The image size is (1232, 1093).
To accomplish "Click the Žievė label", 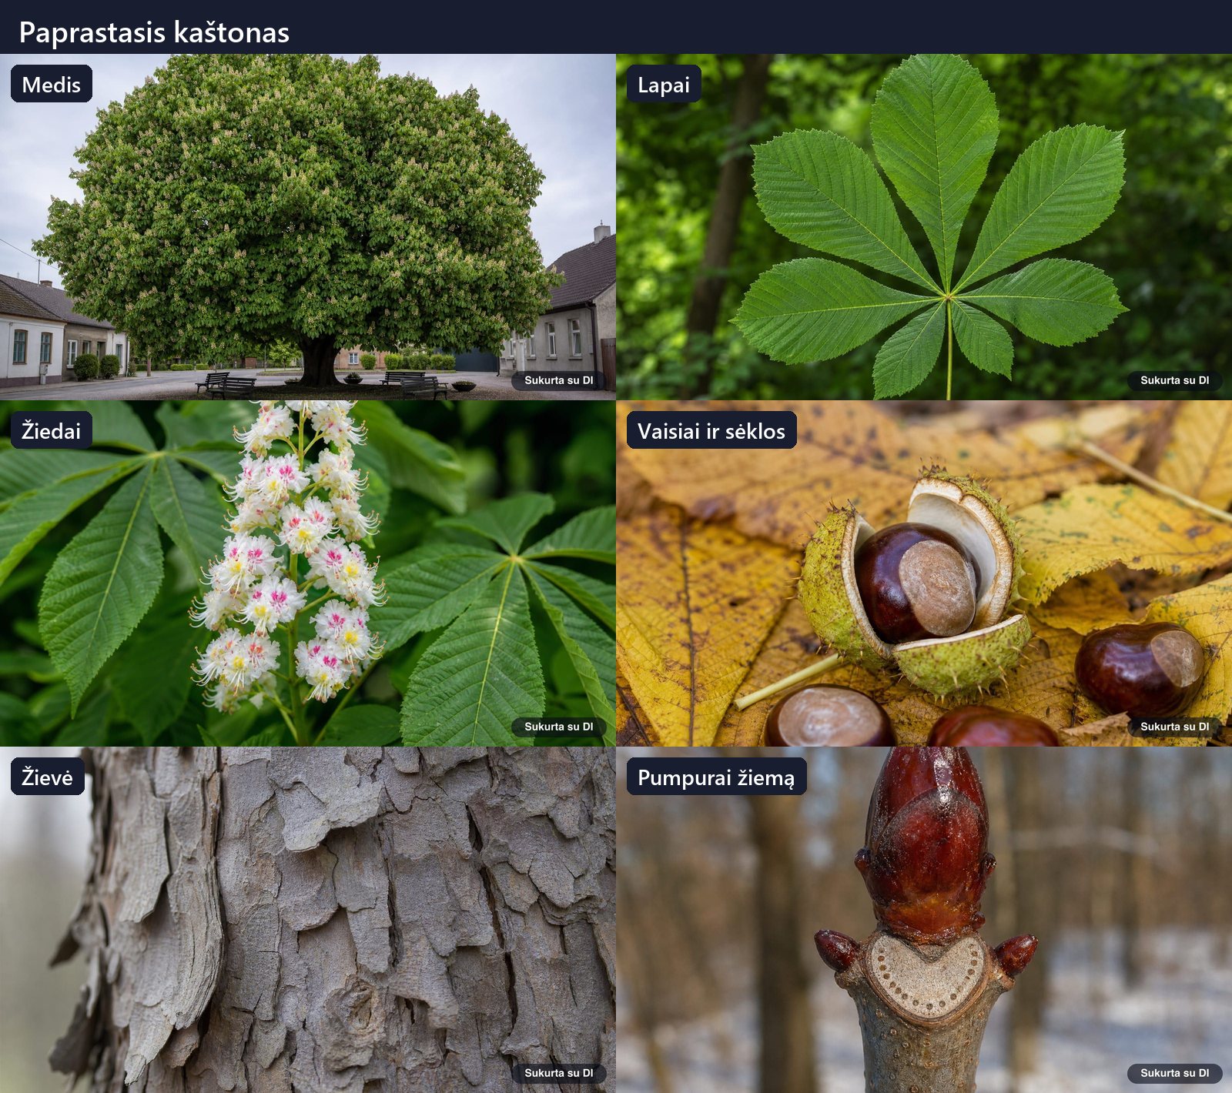I will [48, 777].
